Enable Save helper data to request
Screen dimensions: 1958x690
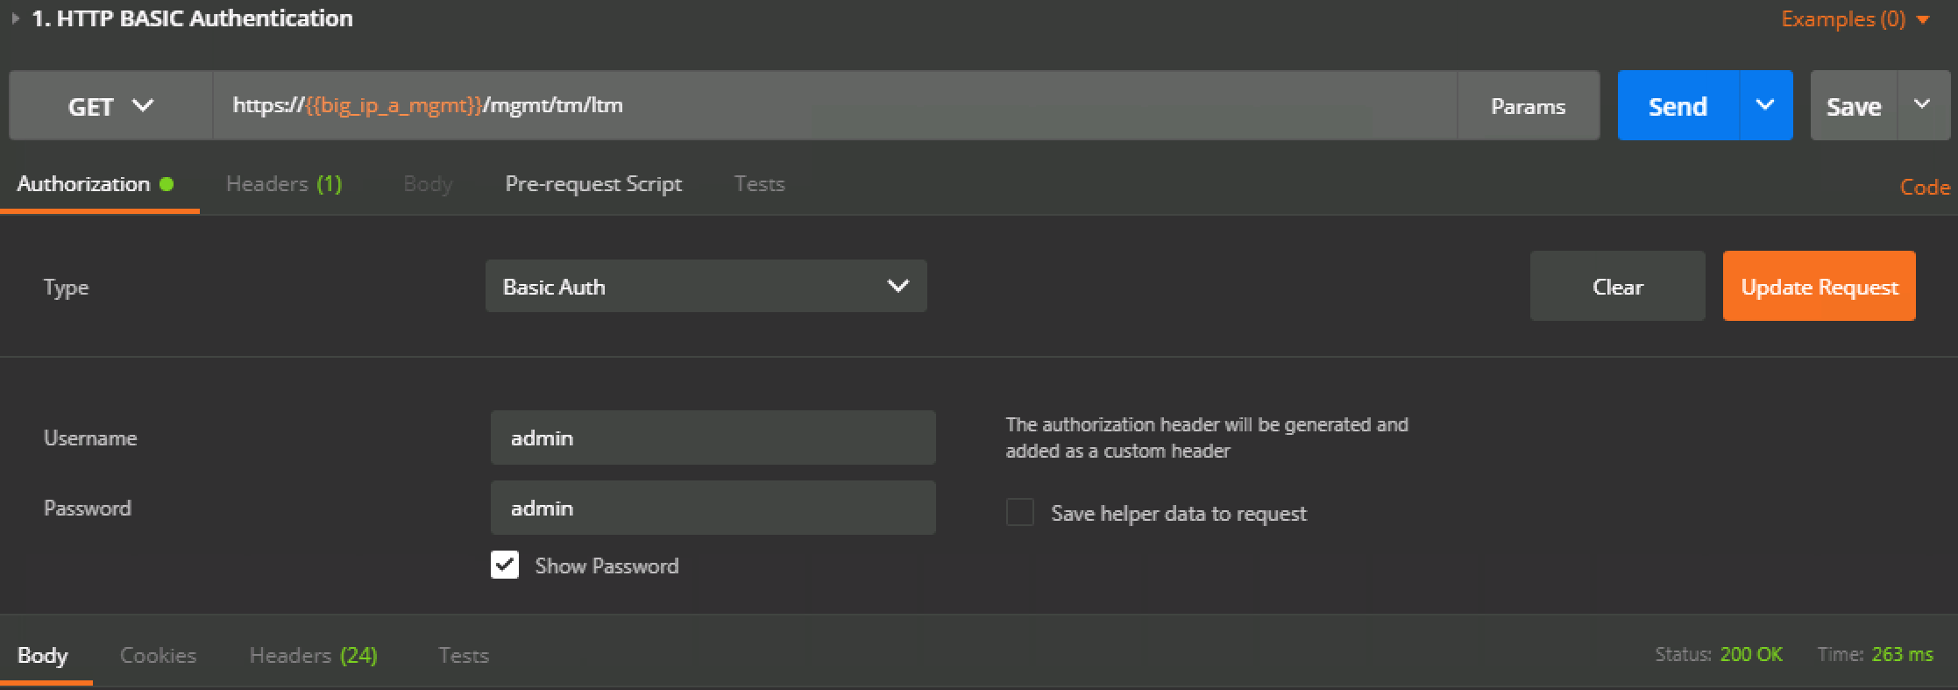tap(1020, 512)
